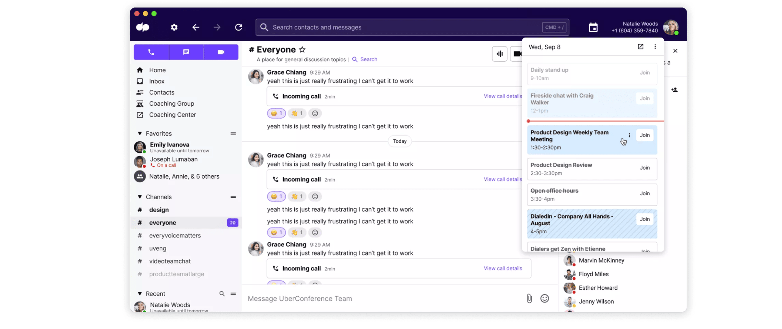Start a call with phone button

pos(151,52)
